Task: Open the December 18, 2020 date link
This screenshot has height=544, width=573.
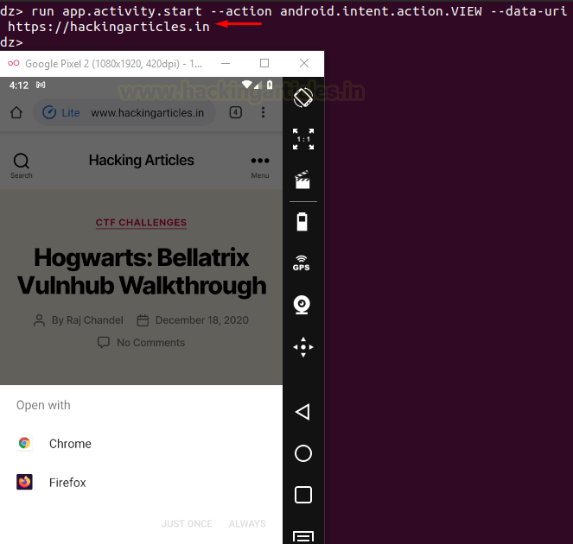Action: (201, 320)
